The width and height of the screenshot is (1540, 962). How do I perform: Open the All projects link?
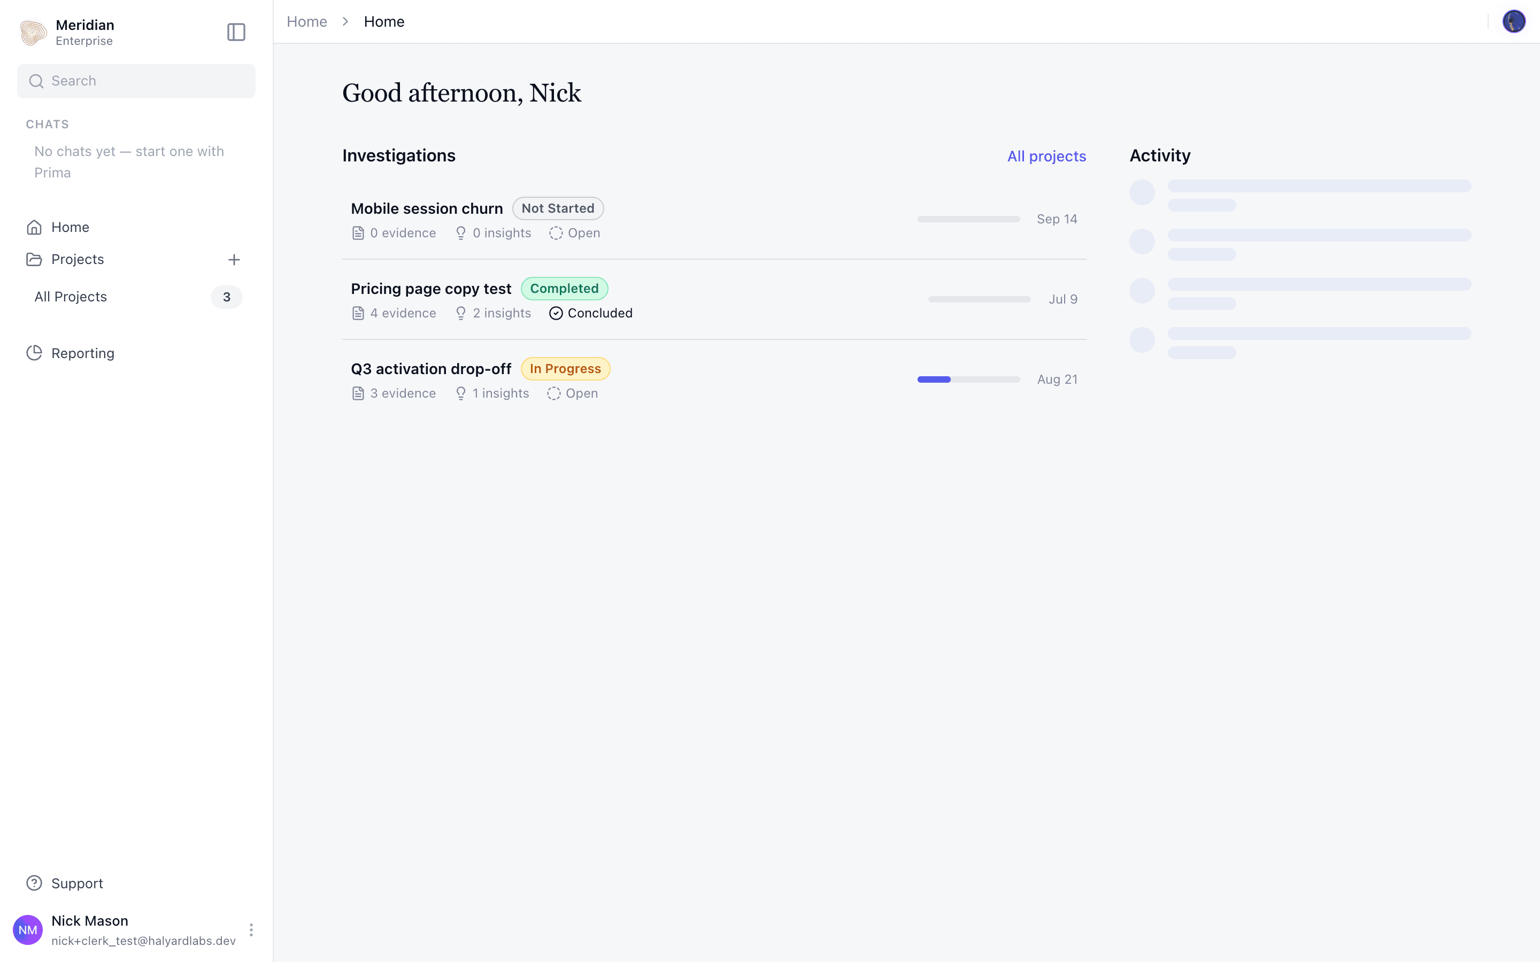click(1047, 156)
